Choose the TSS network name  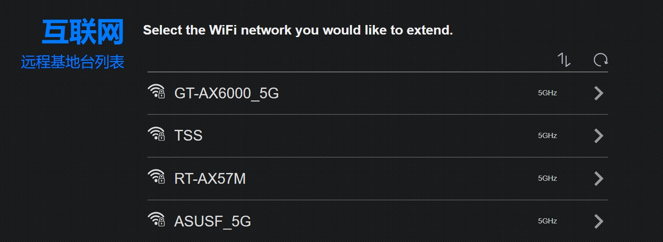click(188, 136)
